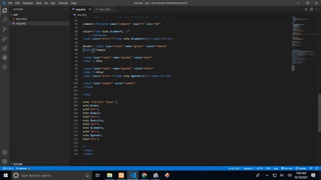Screen dimensions: 321x180
Task: Open the Search view icon
Action: [x=5, y=20]
